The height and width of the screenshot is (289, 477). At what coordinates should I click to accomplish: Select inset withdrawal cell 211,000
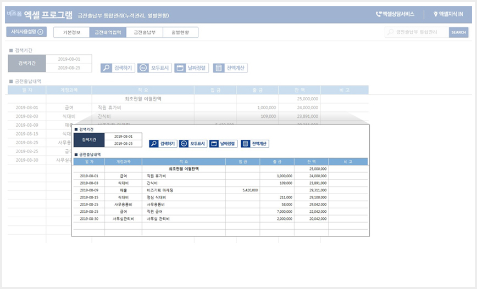pyautogui.click(x=277, y=197)
